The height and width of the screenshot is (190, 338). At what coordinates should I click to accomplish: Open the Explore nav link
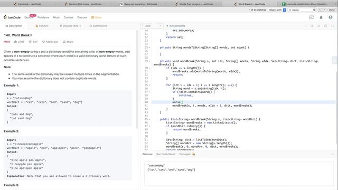[29, 17]
